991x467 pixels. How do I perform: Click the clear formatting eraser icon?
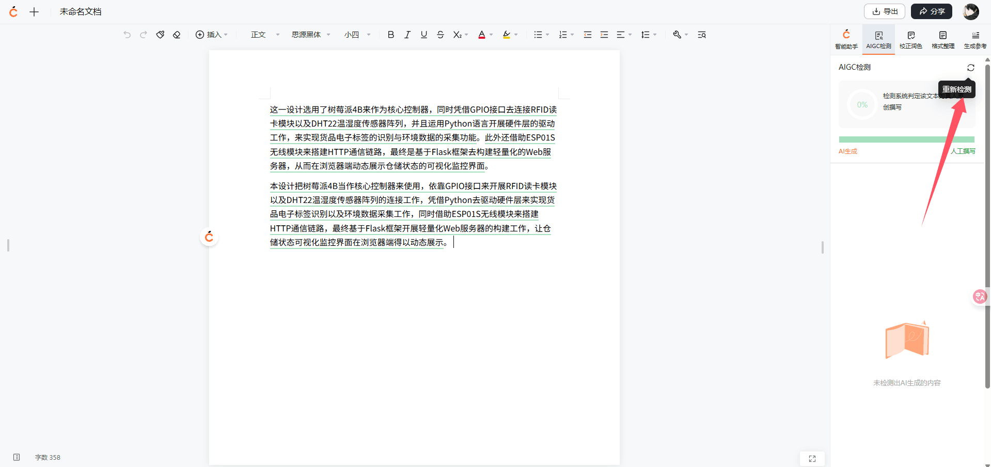(x=177, y=34)
